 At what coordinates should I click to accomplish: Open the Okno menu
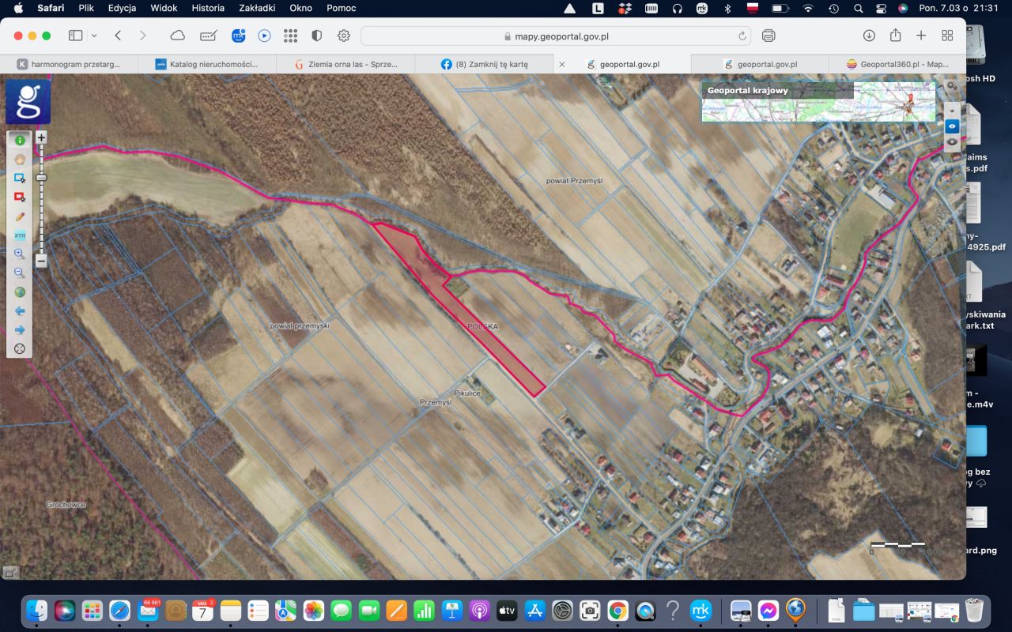(x=300, y=8)
